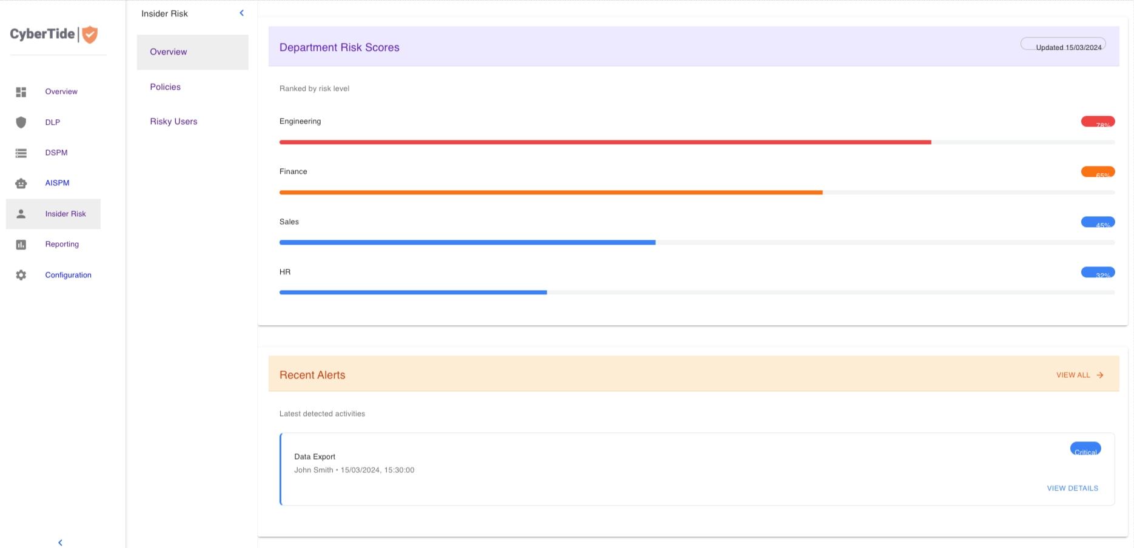Click the Reporting chart icon
The image size is (1134, 548).
coord(21,245)
